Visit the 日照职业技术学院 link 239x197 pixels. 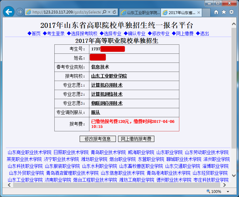click(71, 152)
